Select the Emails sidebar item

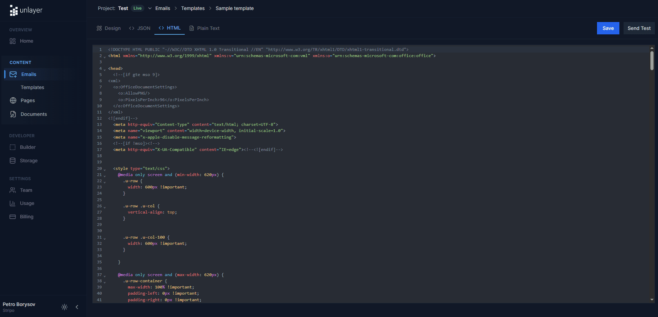(x=29, y=74)
